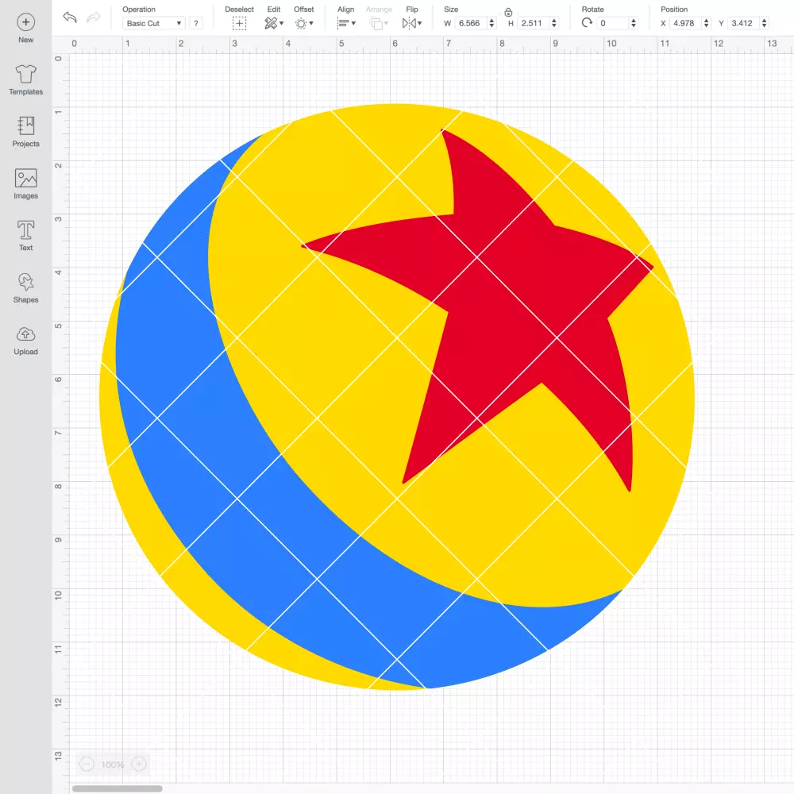Click the zoom out minus button

click(87, 764)
